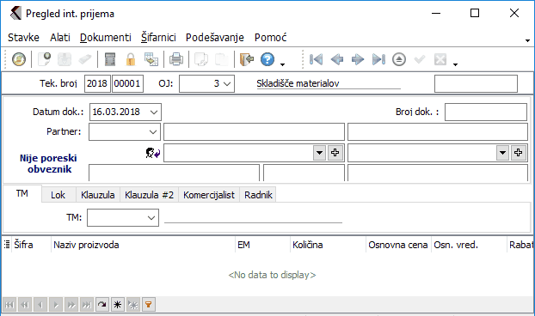Open navigation toolbar overflow arrow
Viewport: 535px width, 316px height.
pyautogui.click(x=455, y=64)
